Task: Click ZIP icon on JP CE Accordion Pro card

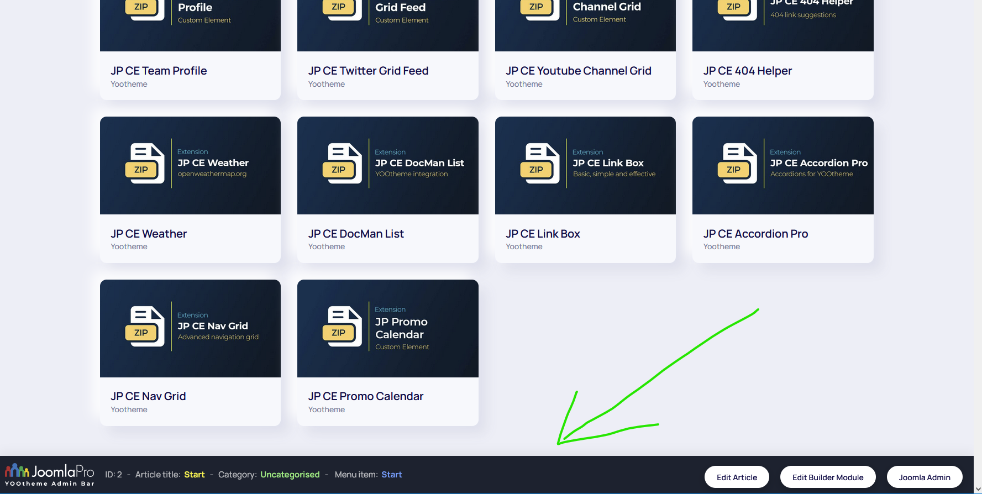Action: pyautogui.click(x=737, y=163)
